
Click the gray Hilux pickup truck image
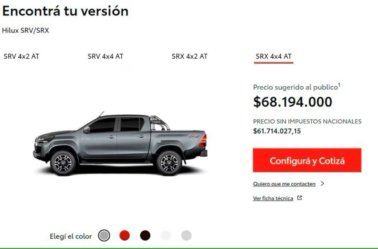click(121, 144)
